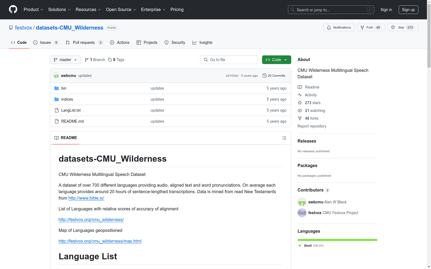Click the indices folder icon
Screen dimensions: 431x269
(57, 99)
